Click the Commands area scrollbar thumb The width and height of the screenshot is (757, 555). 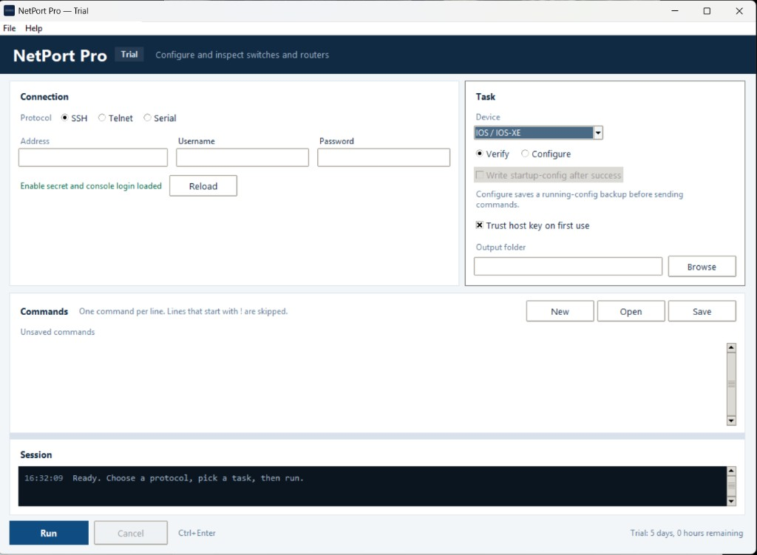coord(731,384)
